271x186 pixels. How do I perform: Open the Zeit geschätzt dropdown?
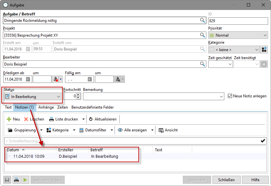click(x=230, y=64)
